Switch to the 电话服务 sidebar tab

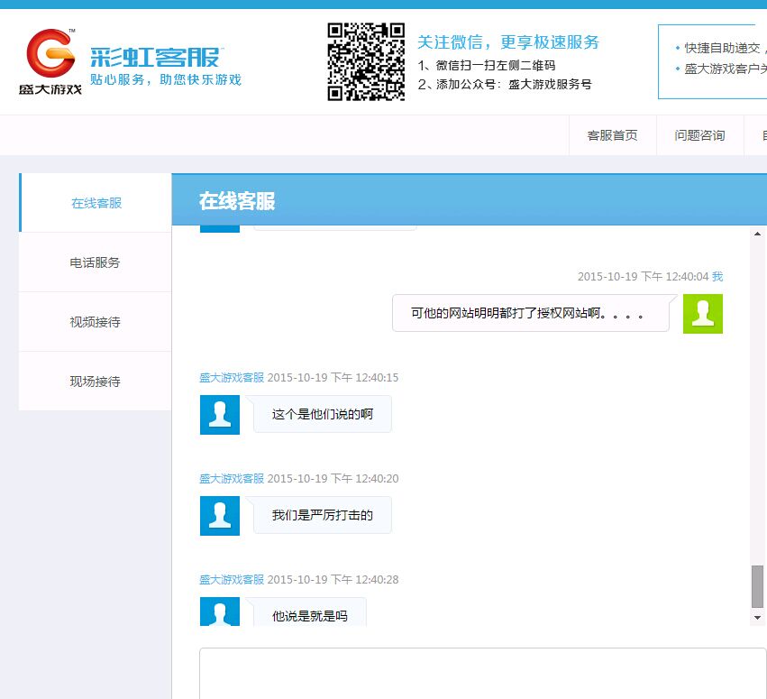(x=96, y=262)
